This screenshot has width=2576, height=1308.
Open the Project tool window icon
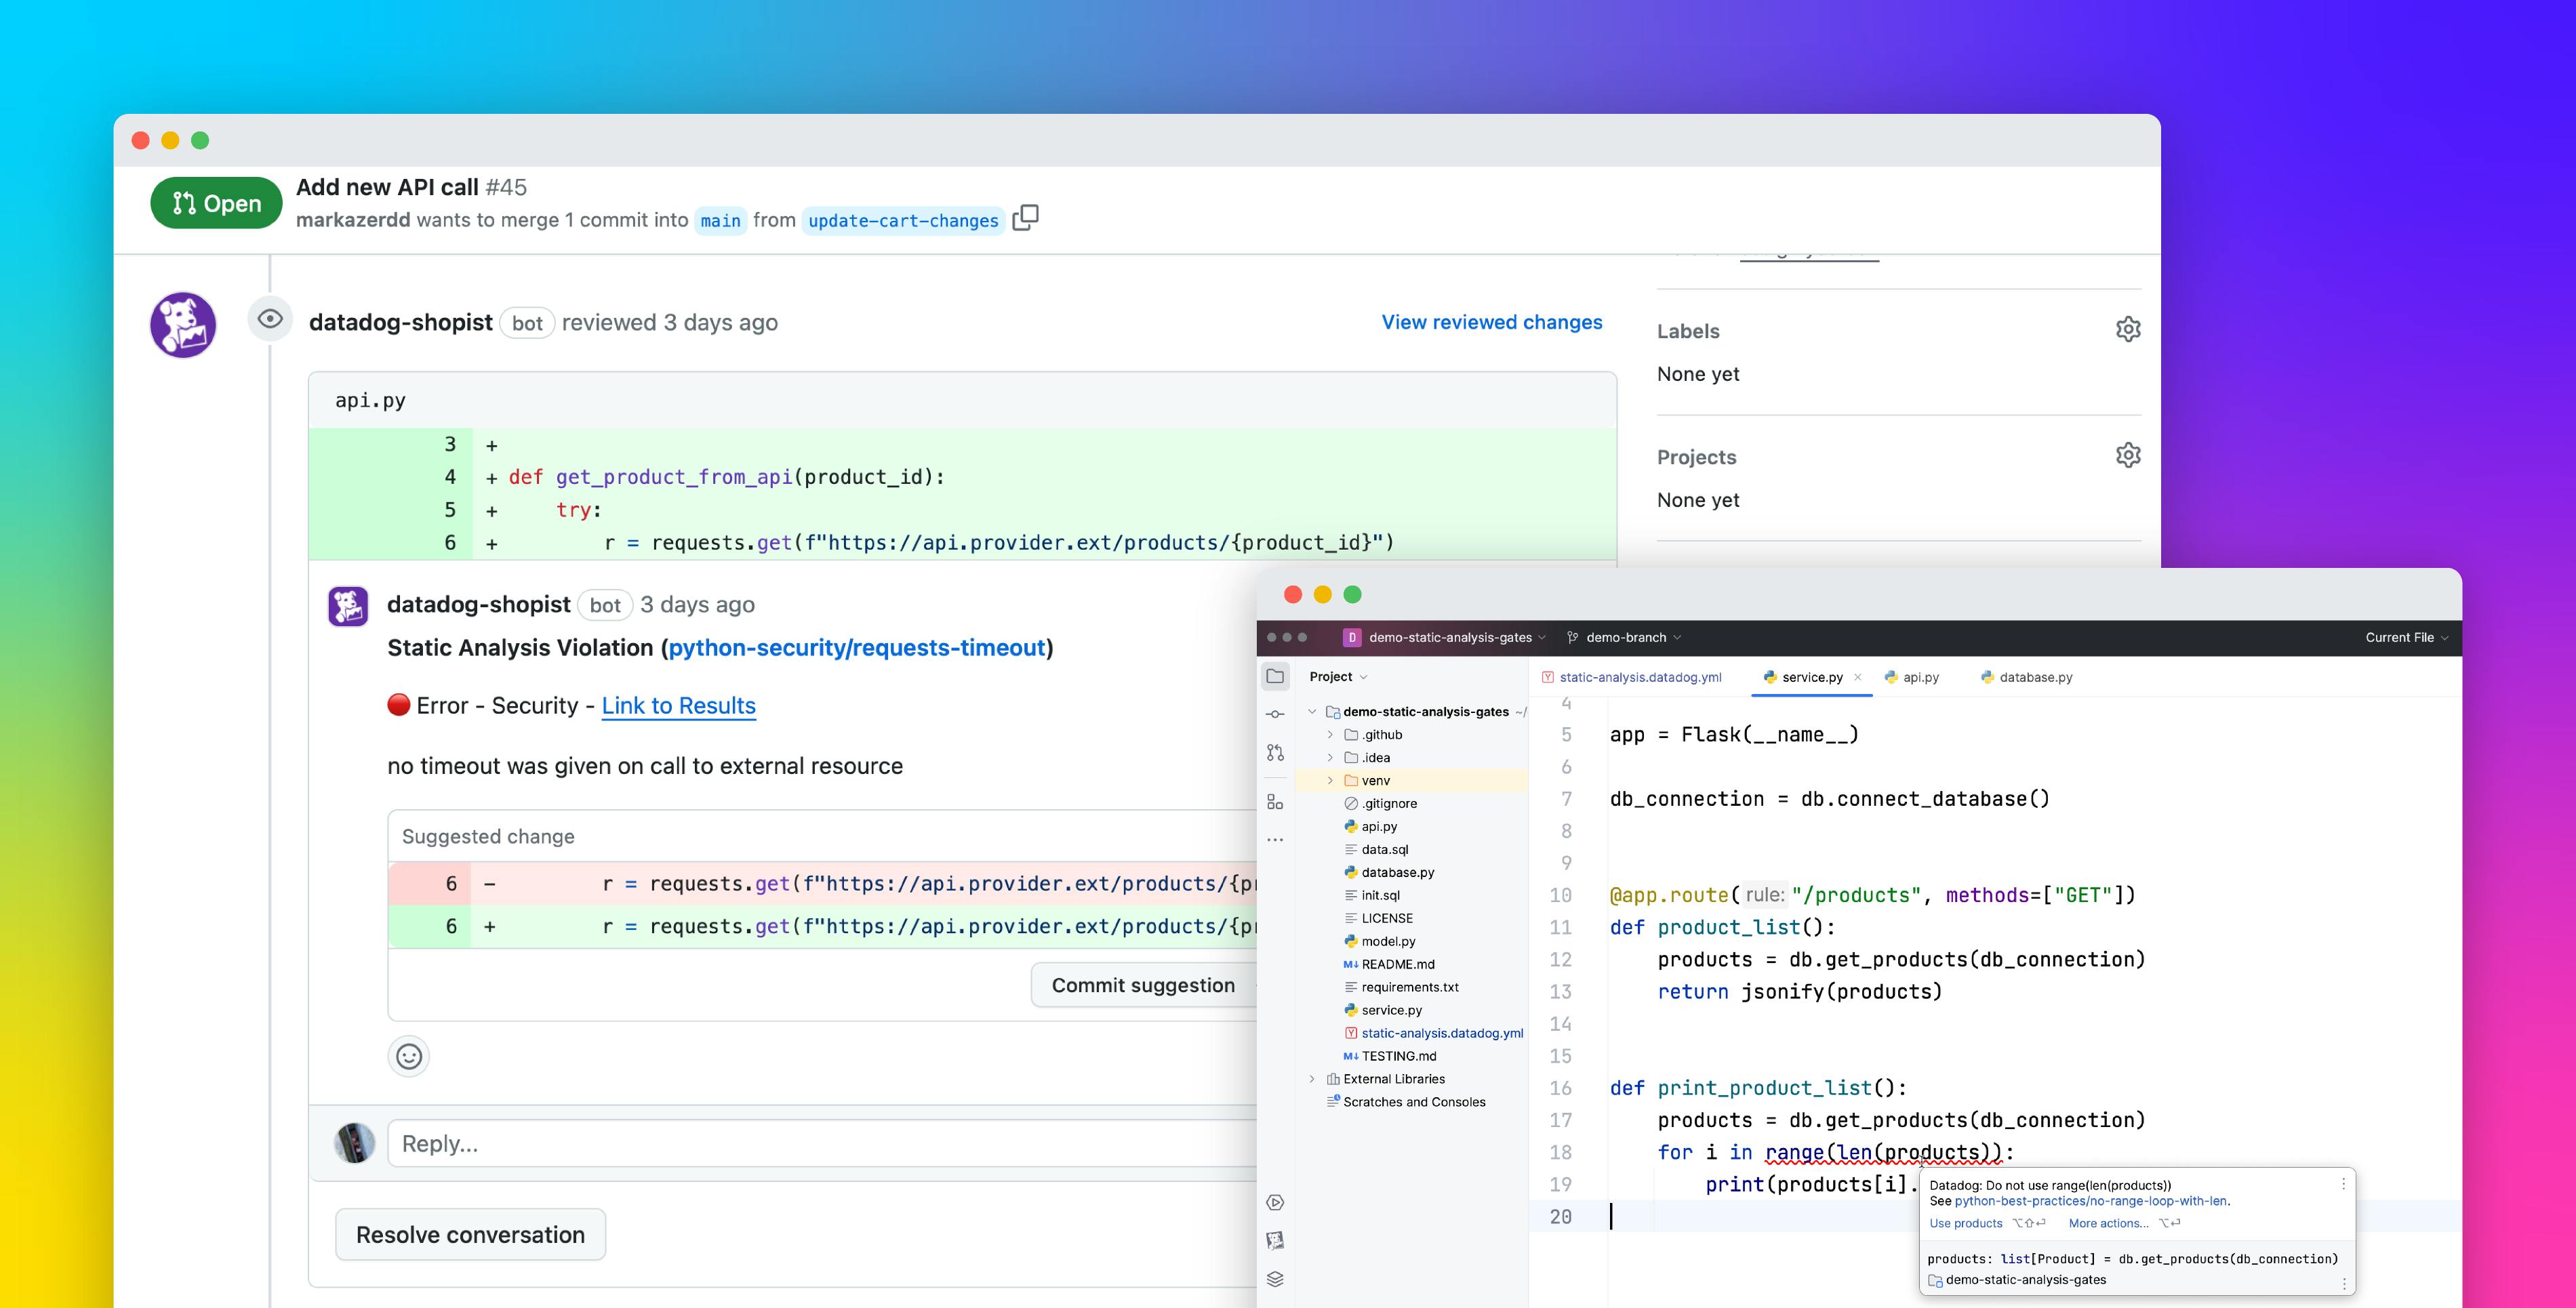1276,676
